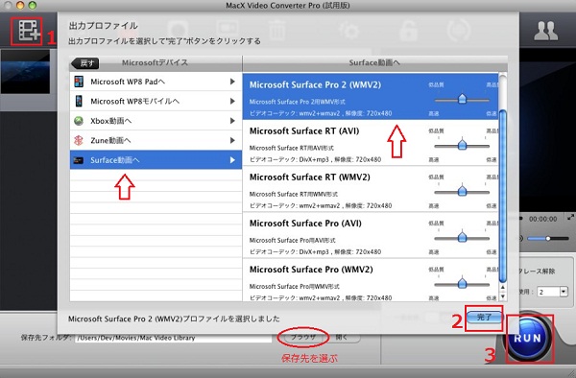Adjust Surface Pro (WMV2) quality slider
The image size is (576, 378).
pyautogui.click(x=462, y=284)
